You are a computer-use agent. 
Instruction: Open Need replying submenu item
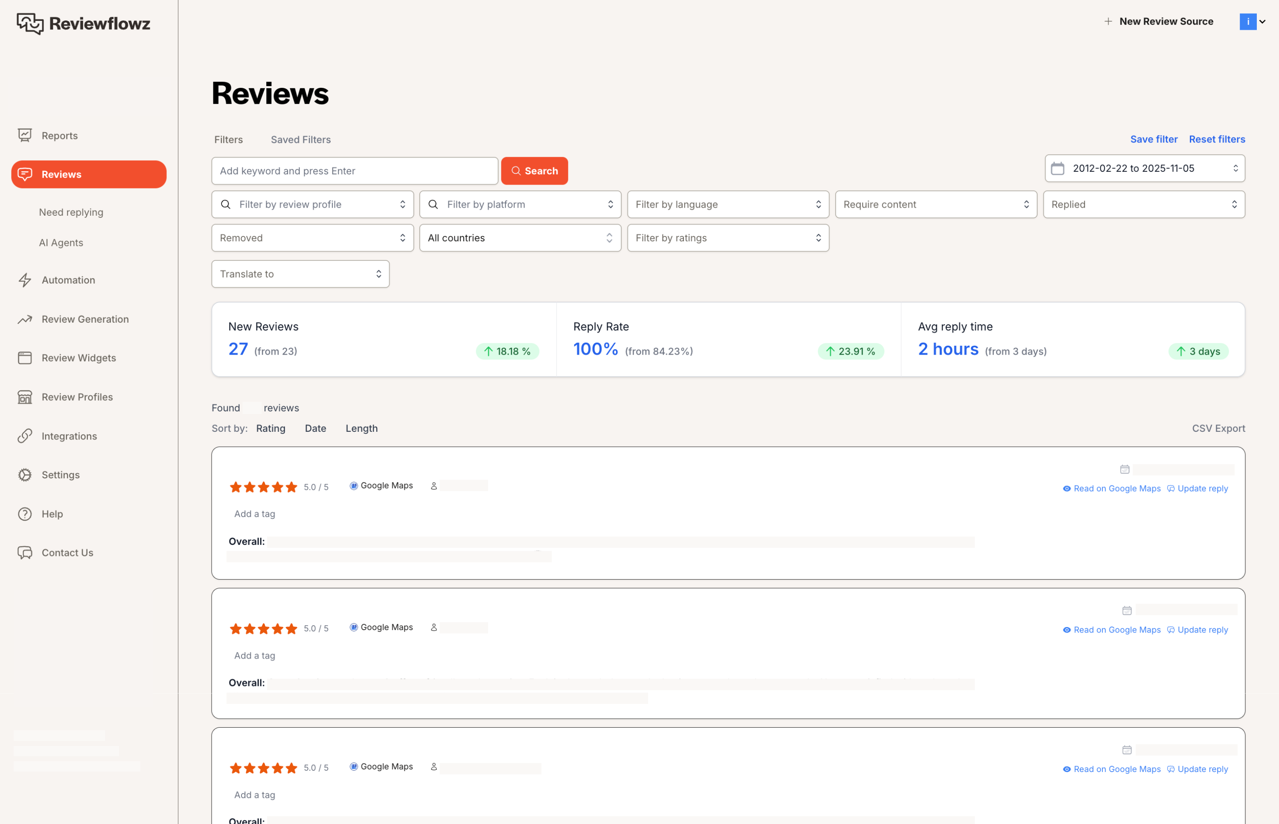click(71, 212)
